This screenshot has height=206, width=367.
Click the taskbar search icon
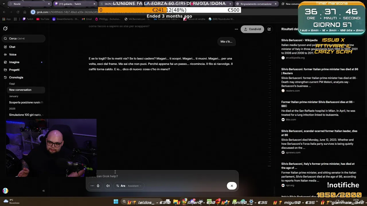point(124,202)
